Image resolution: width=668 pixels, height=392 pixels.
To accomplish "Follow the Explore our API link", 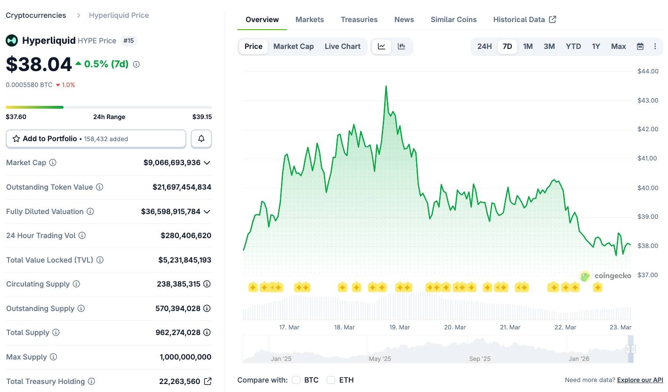I will pyautogui.click(x=640, y=380).
